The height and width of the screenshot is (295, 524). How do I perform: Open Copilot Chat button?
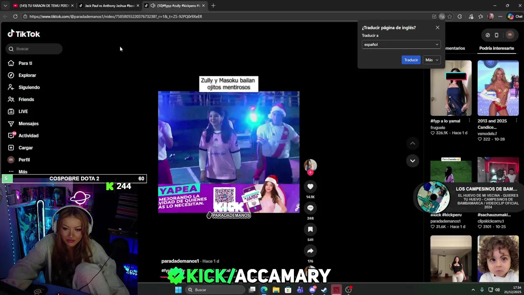click(515, 16)
